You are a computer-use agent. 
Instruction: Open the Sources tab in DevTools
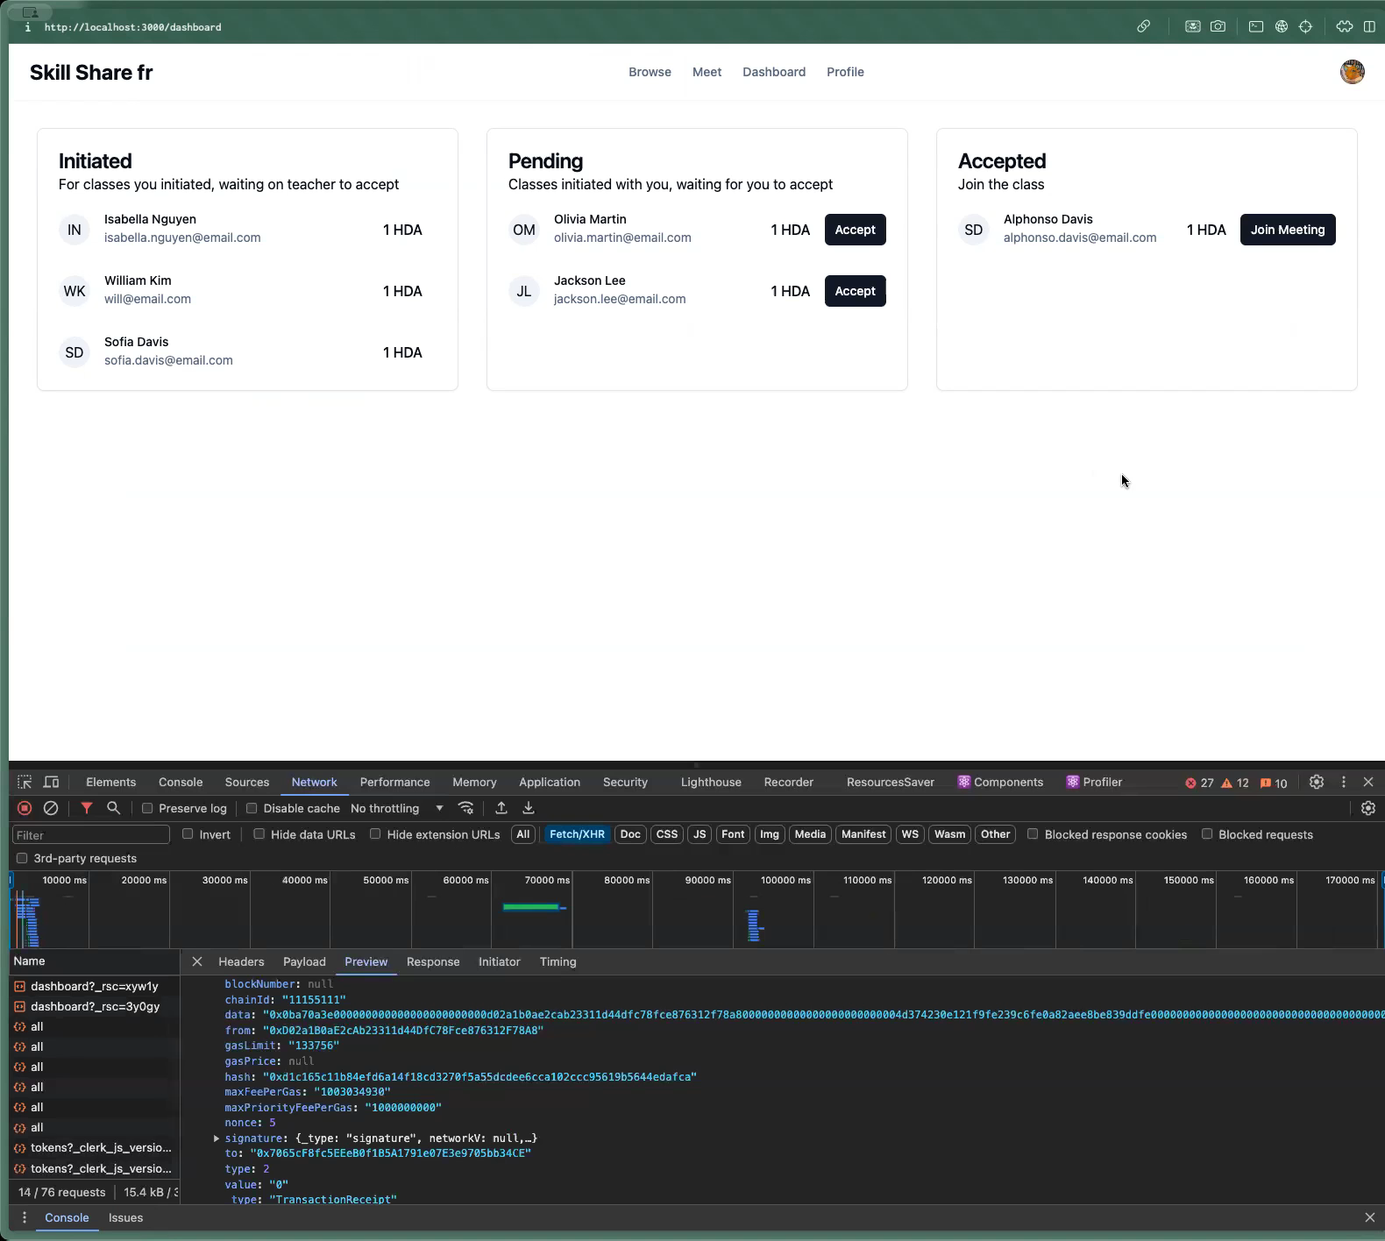pos(247,782)
